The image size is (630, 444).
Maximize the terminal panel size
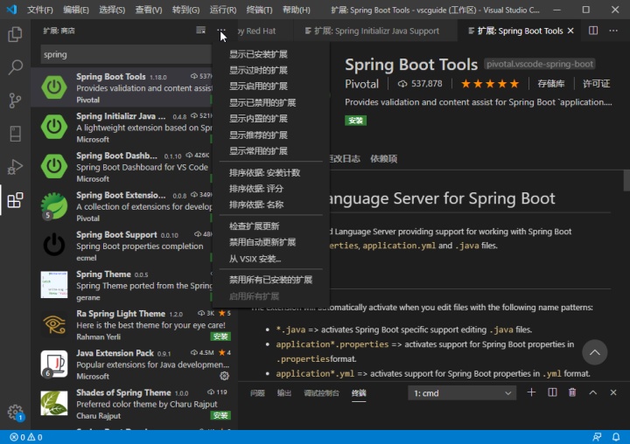click(x=592, y=392)
